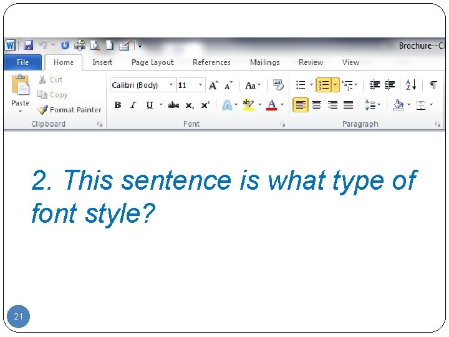Open the underline style dropdown arrow
This screenshot has height=337, width=449.
(x=162, y=105)
